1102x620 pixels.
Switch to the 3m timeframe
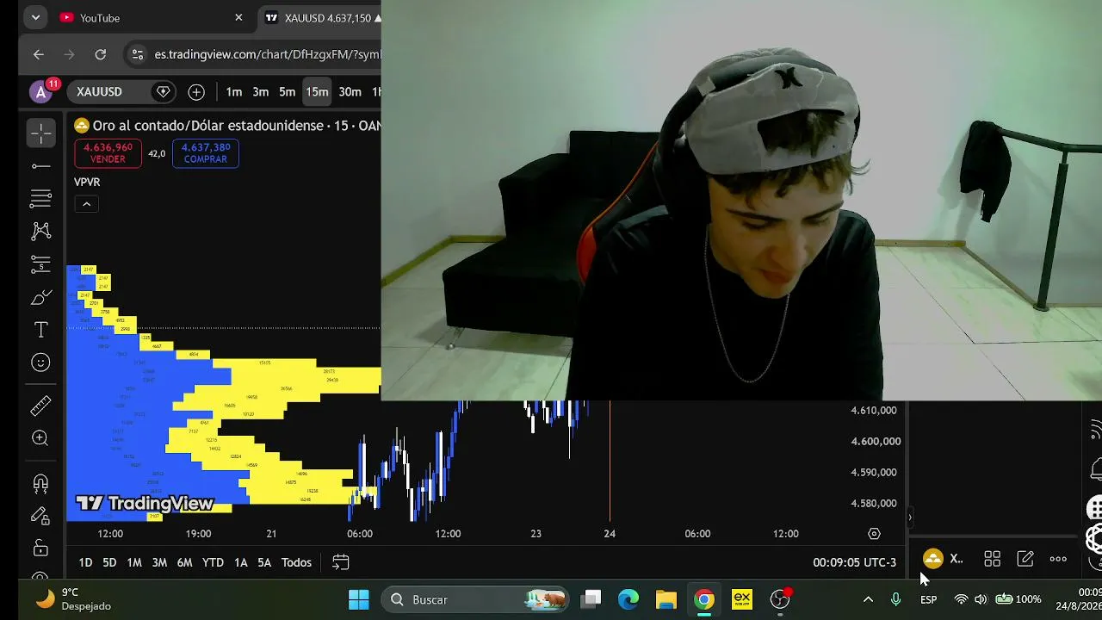261,92
